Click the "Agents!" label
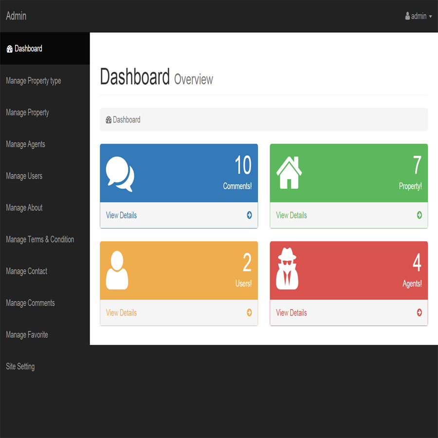Image resolution: width=438 pixels, height=438 pixels. pyautogui.click(x=412, y=284)
